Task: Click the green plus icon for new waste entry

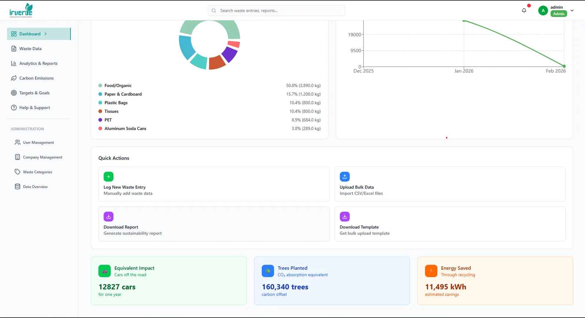Action: tap(109, 177)
